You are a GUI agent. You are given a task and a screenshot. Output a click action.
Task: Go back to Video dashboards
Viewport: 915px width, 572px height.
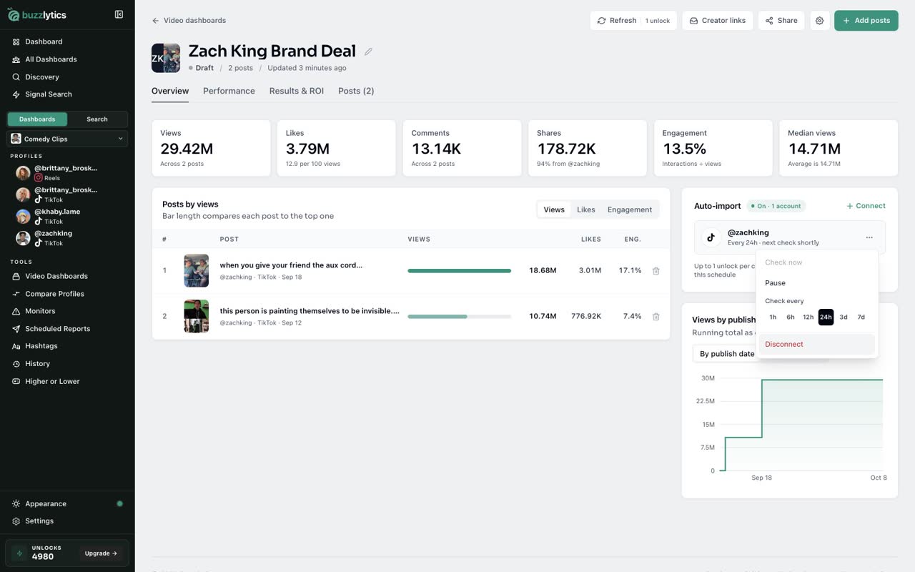point(189,21)
